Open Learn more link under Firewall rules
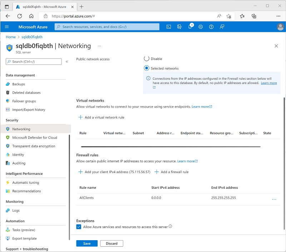 (x=187, y=161)
